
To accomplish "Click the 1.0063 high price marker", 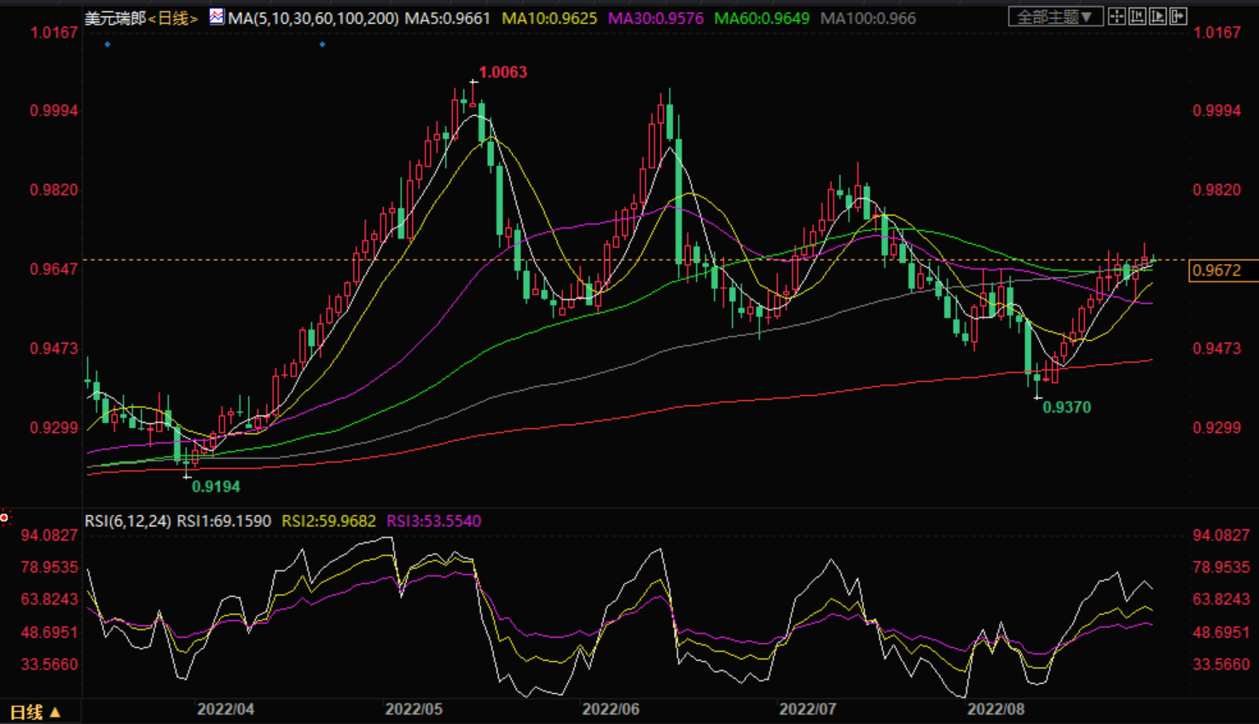I will [x=502, y=72].
